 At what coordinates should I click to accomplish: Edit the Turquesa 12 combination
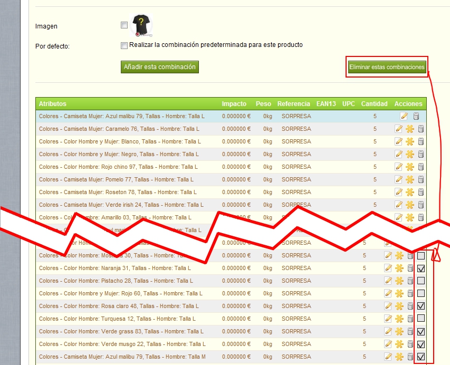click(388, 319)
